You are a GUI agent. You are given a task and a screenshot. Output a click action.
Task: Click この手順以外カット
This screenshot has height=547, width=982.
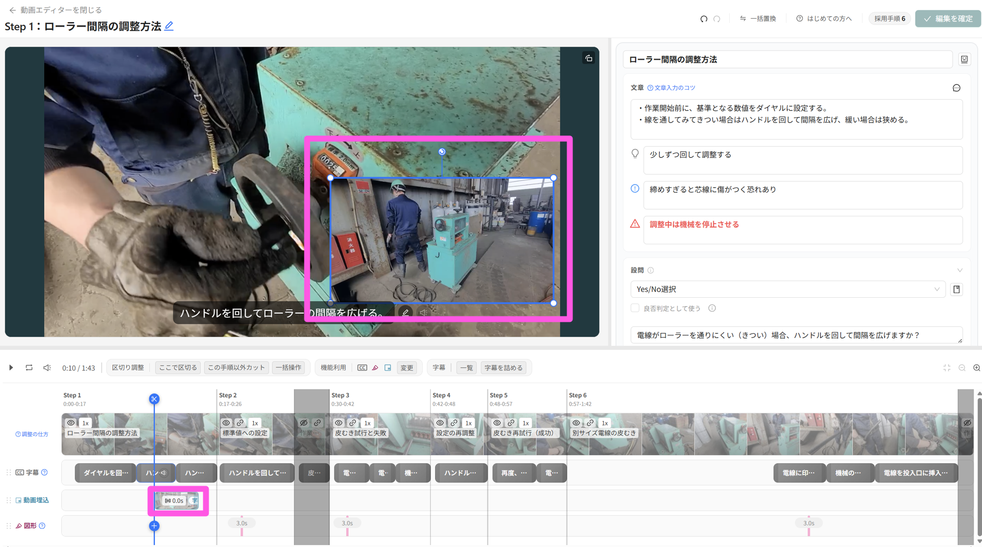coord(236,367)
